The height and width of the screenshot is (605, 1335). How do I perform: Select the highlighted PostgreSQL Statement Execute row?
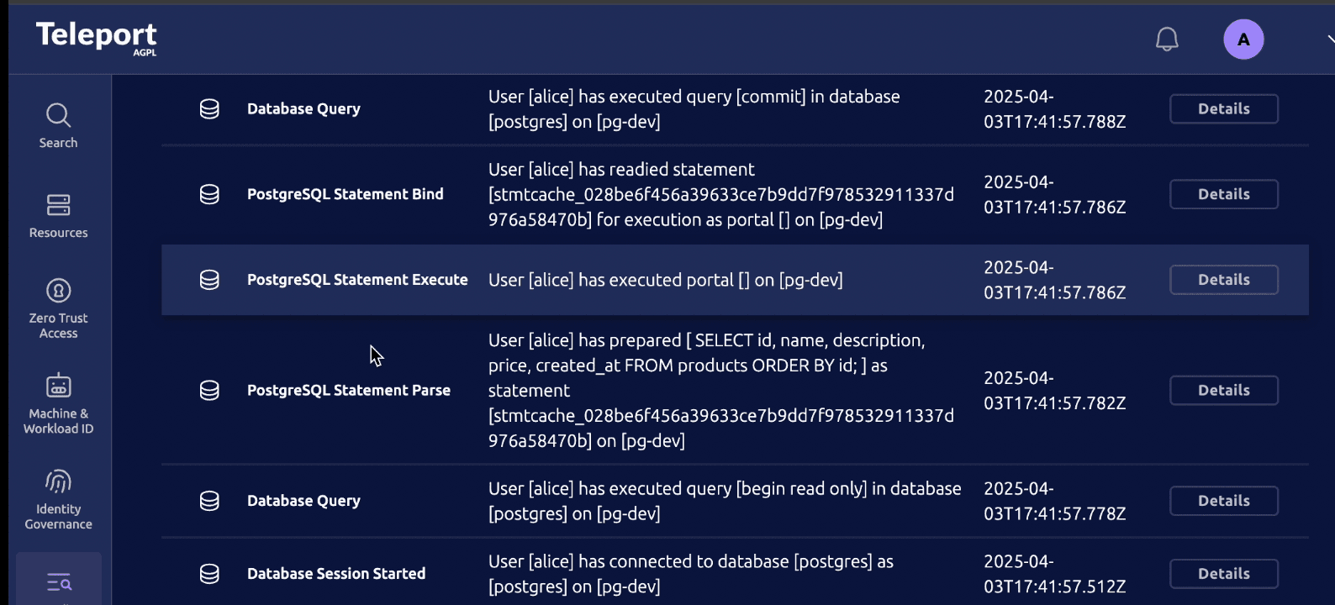coord(664,280)
